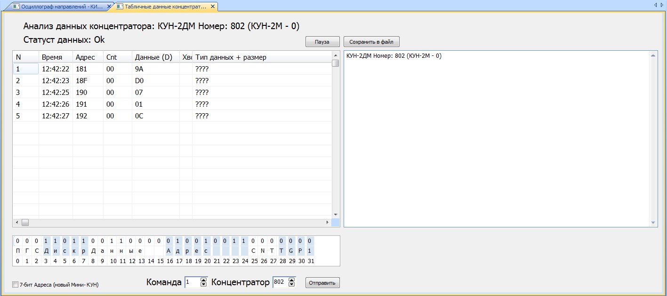Image resolution: width=667 pixels, height=296 pixels.
Task: Increase the Команда value with up arrow
Action: click(x=203, y=280)
